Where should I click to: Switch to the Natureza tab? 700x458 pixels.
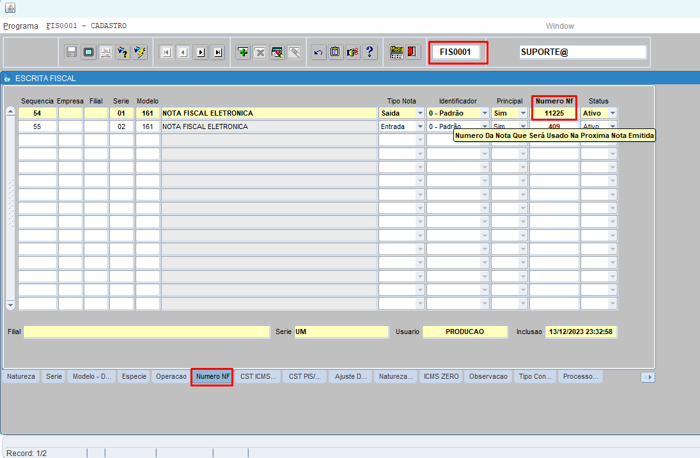point(22,377)
